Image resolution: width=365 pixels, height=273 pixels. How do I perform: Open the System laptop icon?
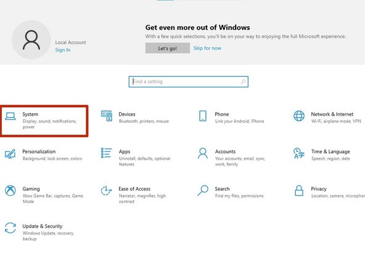pos(10,116)
